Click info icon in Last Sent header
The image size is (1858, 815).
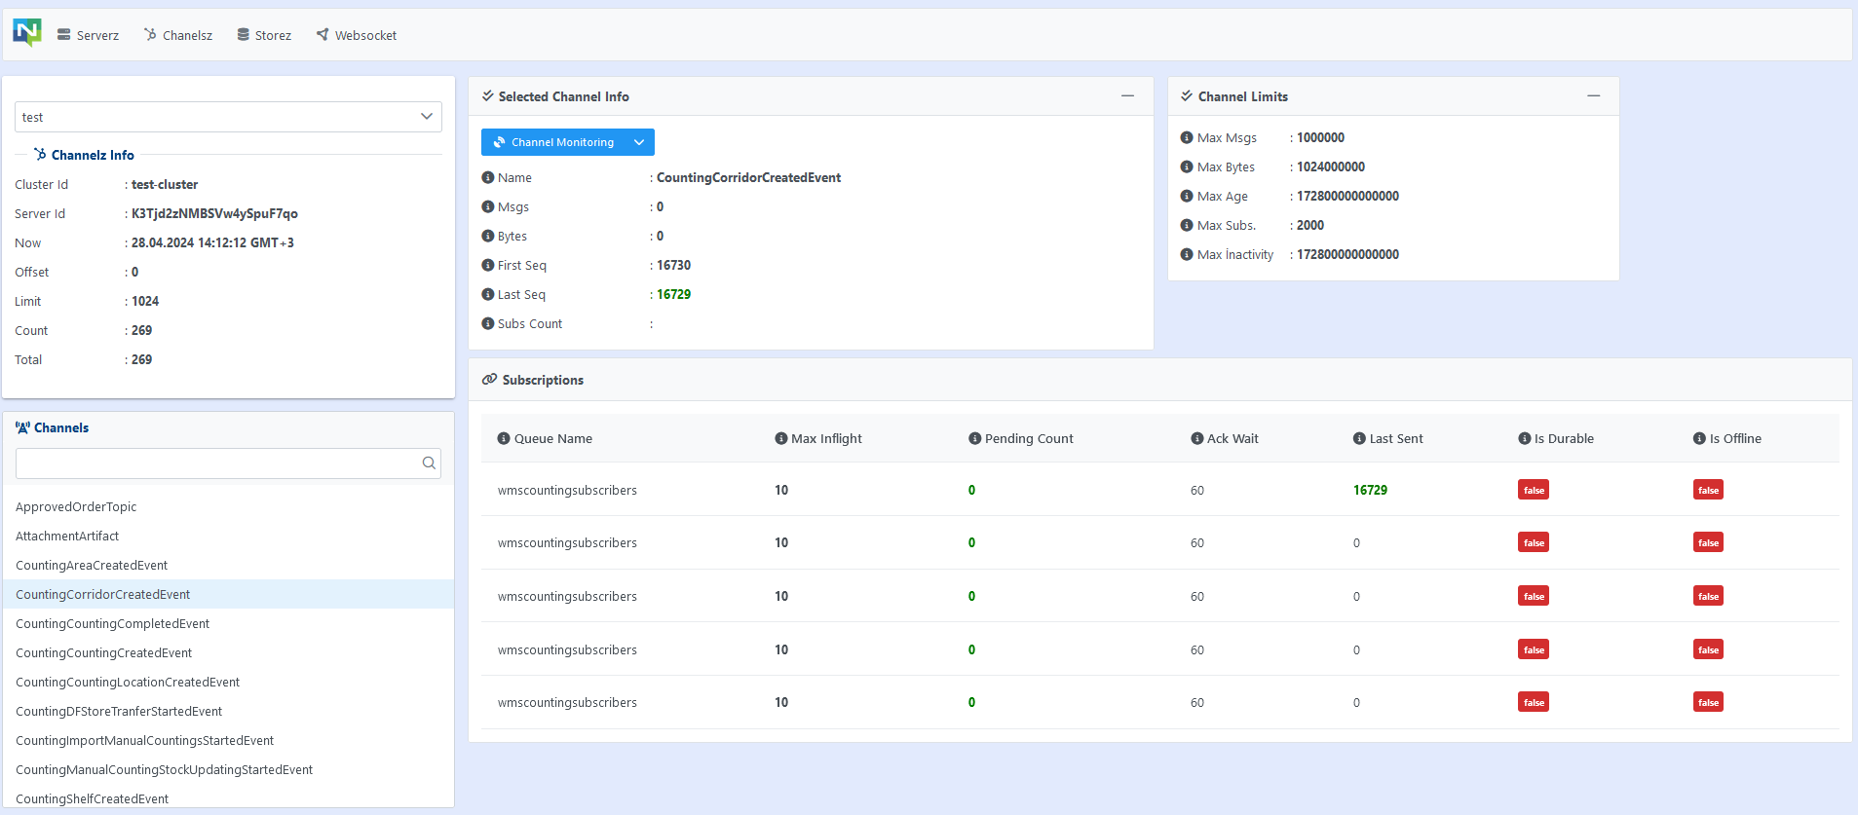click(x=1359, y=438)
